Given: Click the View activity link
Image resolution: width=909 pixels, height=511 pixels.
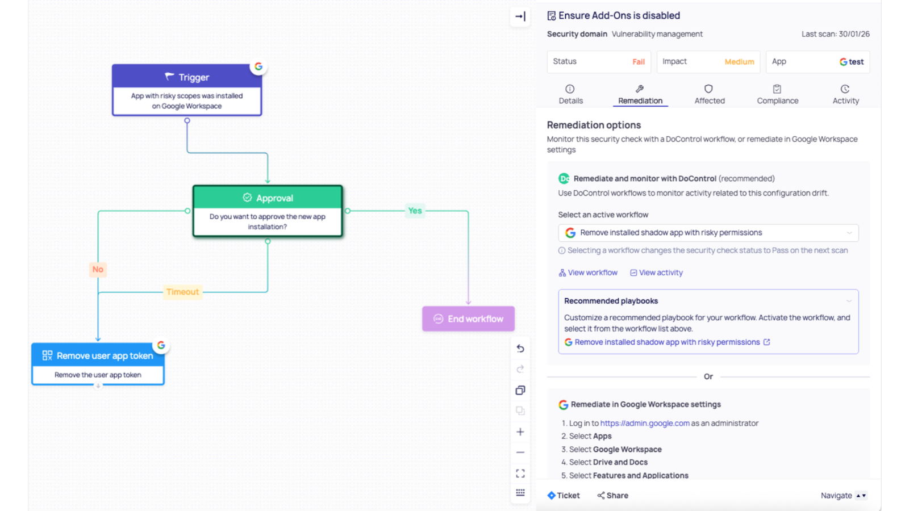Looking at the screenshot, I should 656,273.
